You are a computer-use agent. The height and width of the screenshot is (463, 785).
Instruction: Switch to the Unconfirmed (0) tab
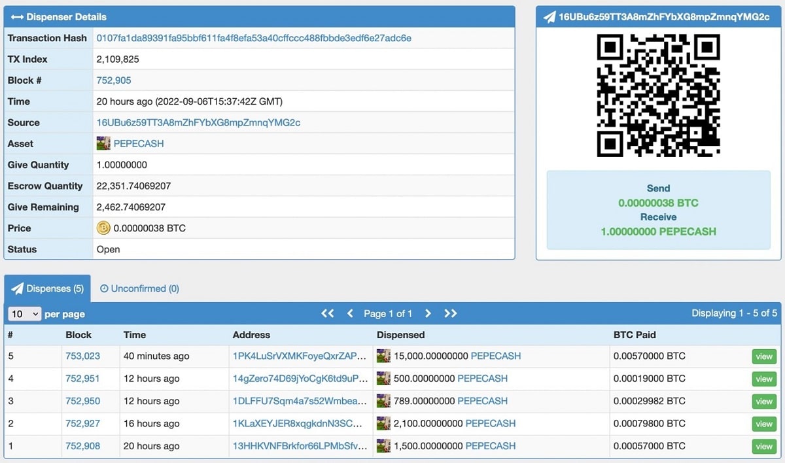pos(139,288)
